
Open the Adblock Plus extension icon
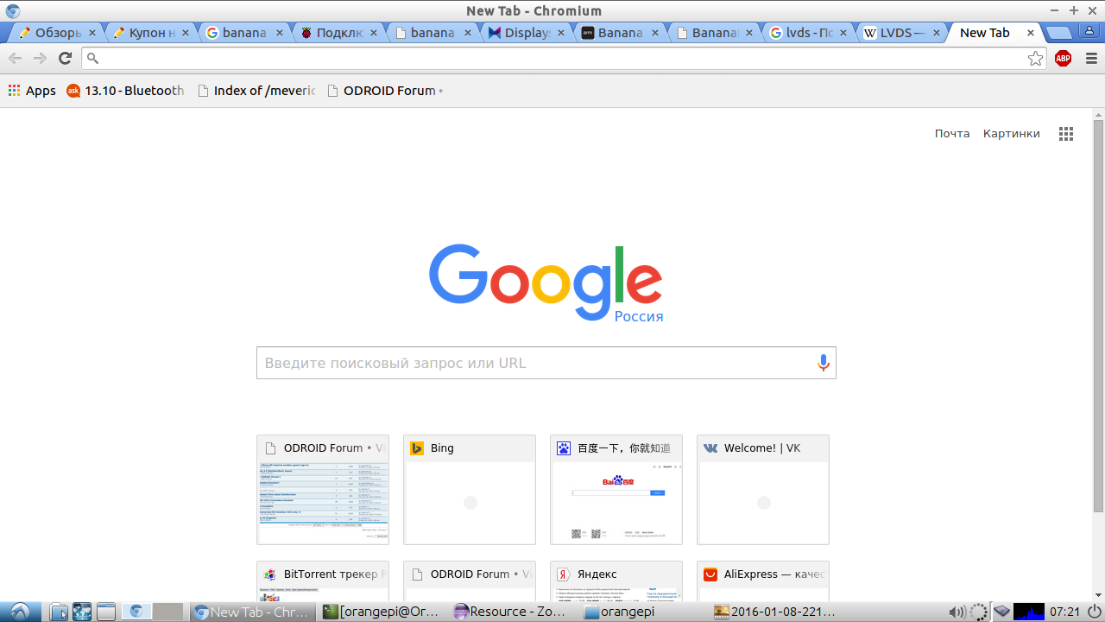pyautogui.click(x=1063, y=59)
